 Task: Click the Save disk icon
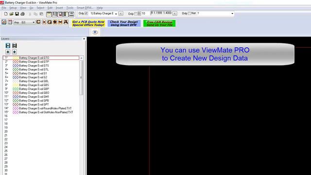[17, 14]
